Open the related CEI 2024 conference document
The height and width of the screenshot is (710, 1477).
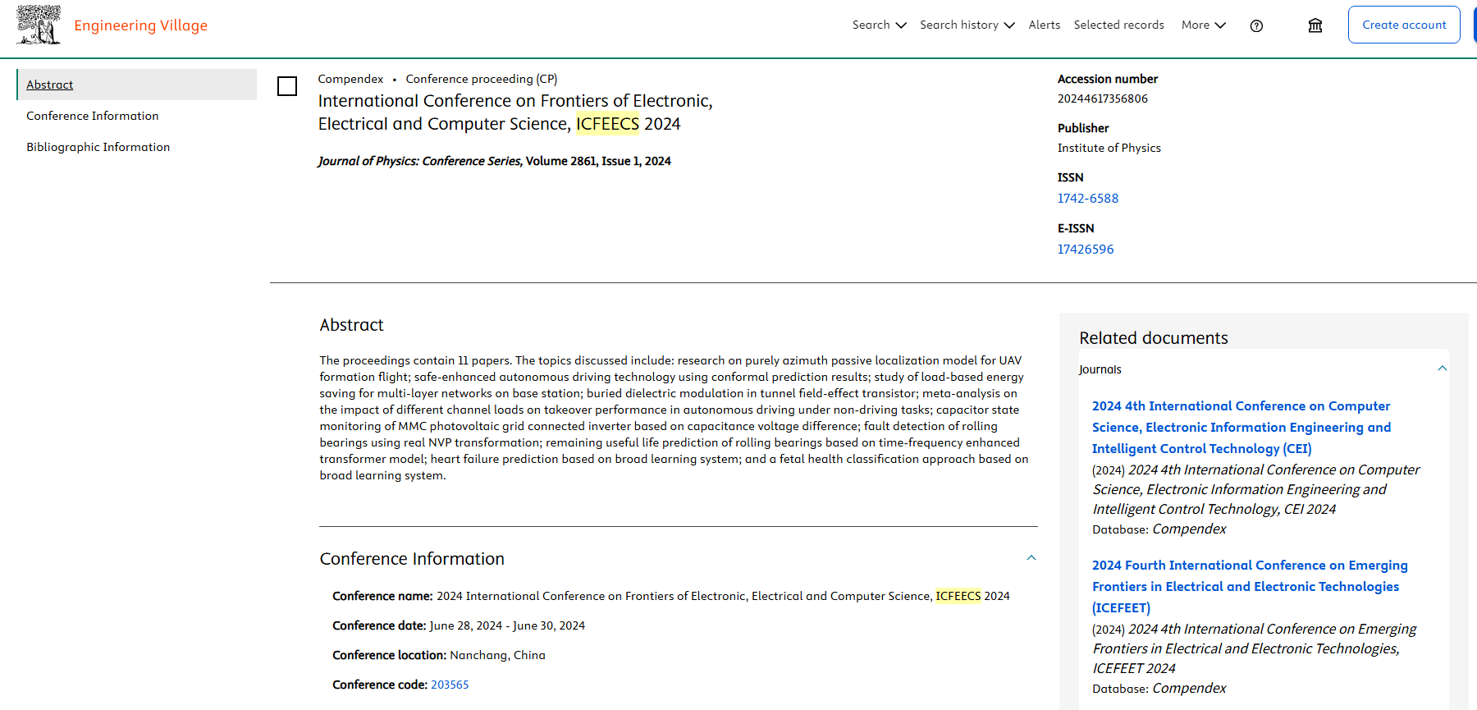tap(1242, 427)
